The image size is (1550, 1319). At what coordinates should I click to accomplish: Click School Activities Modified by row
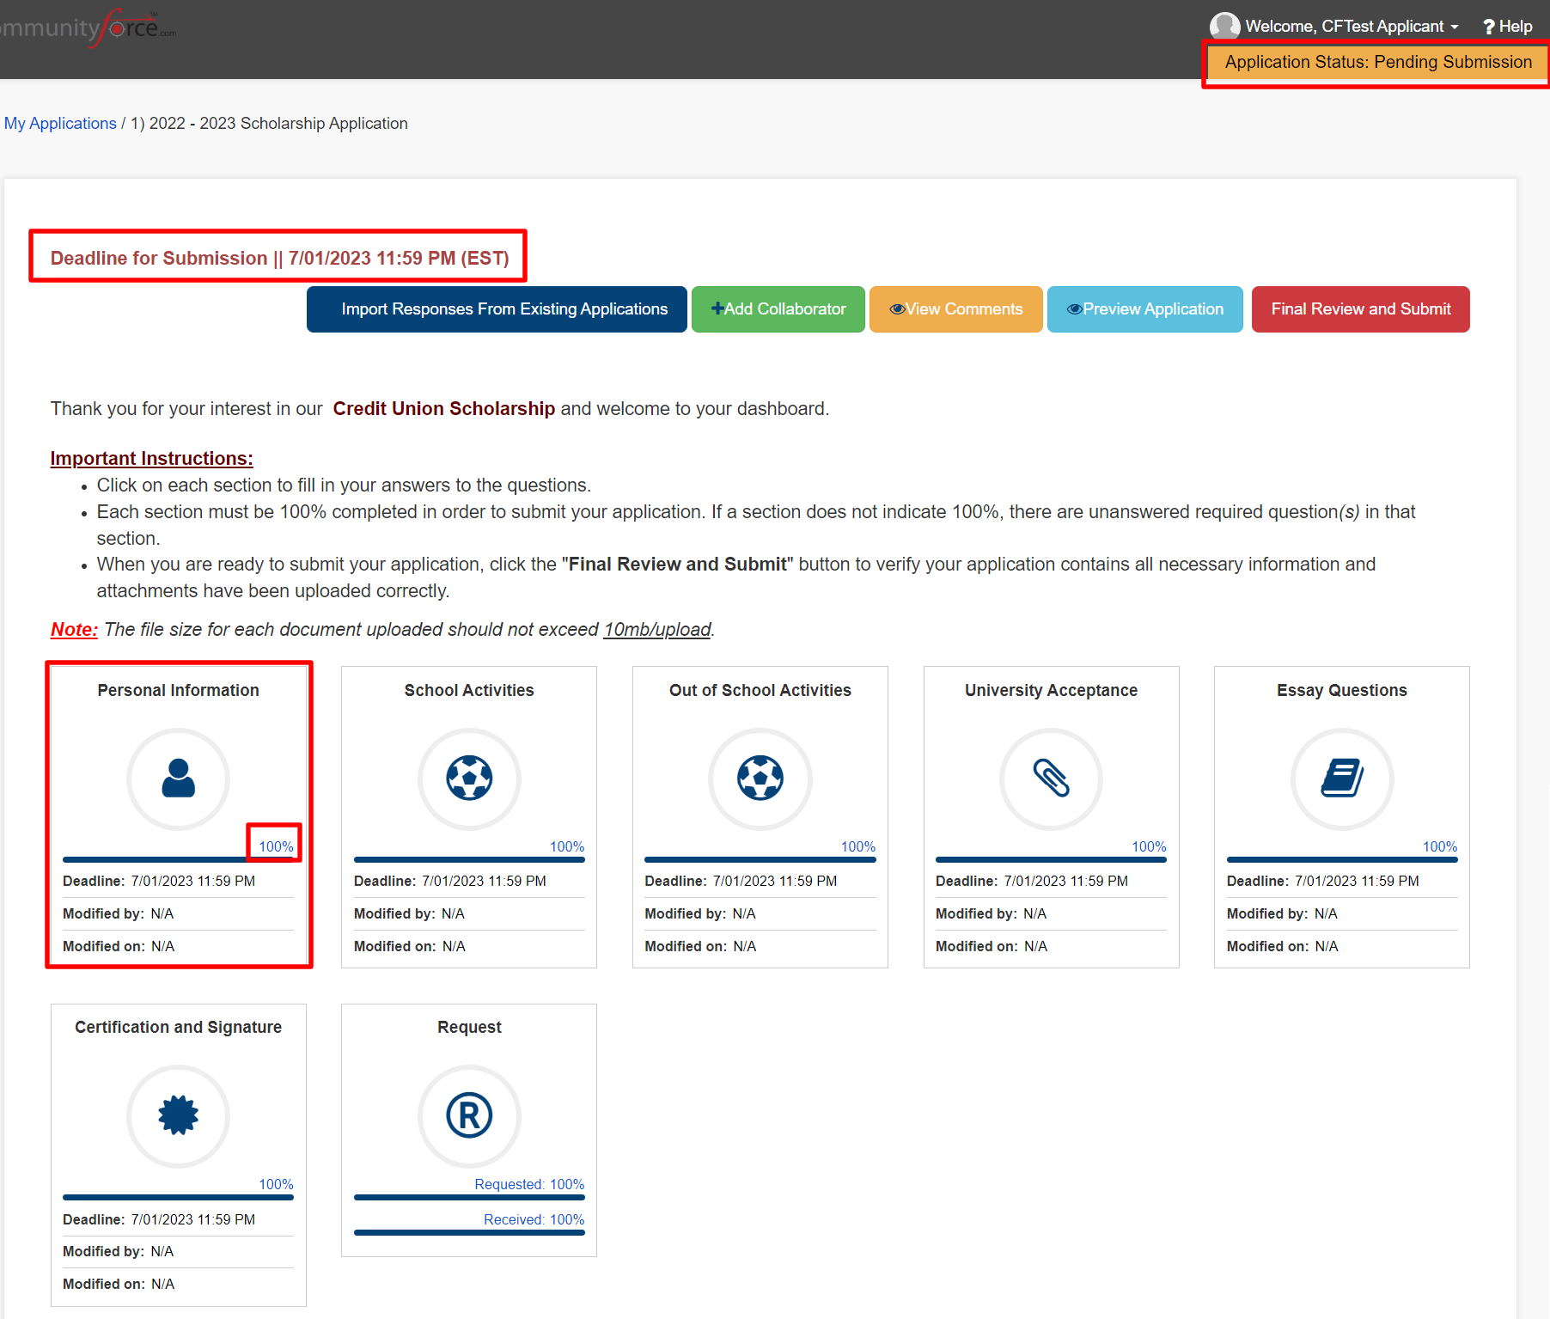469,913
